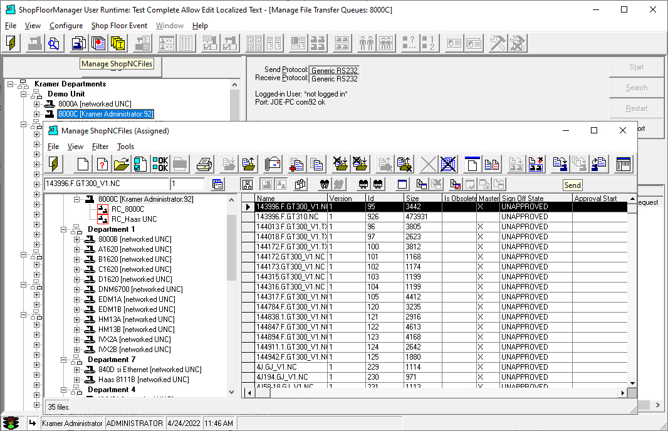This screenshot has width=668, height=431.
Task: Click the magnifier search icon in main toolbar
Action: [x=53, y=43]
